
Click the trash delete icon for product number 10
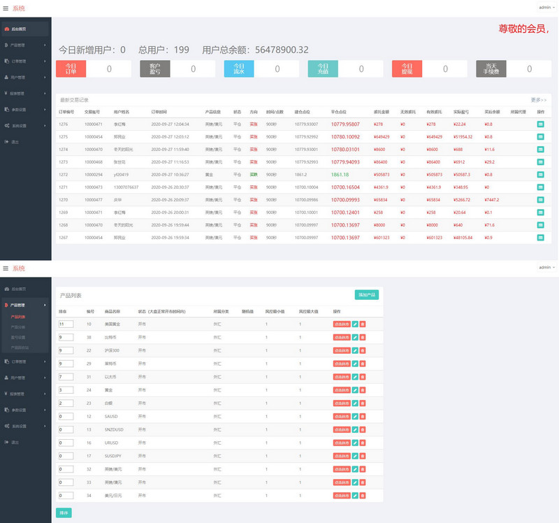click(x=363, y=324)
